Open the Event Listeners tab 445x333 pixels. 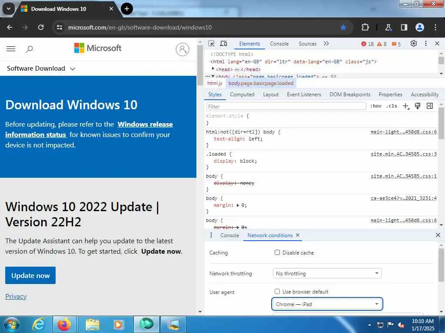pyautogui.click(x=304, y=95)
